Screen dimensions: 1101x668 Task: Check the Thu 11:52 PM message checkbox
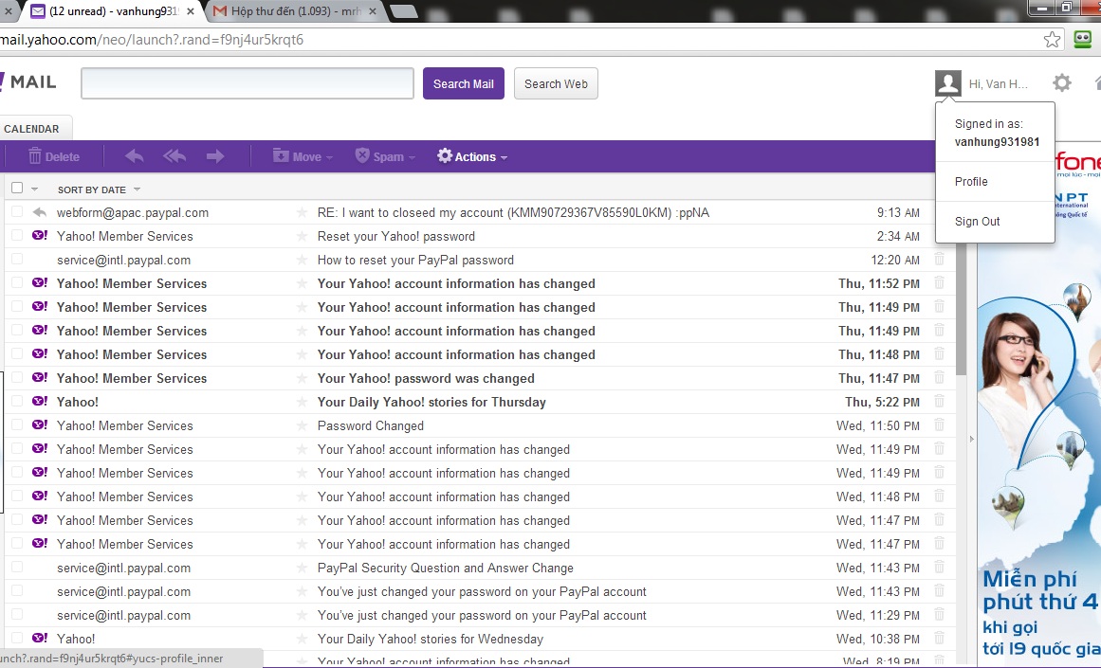coord(17,282)
